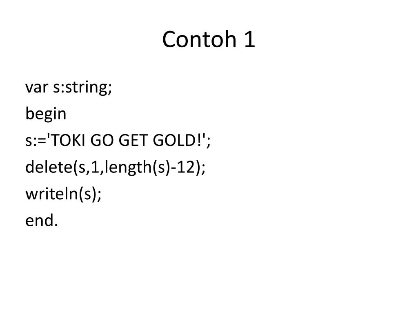This screenshot has height=313, width=418.
Task: Click the line "var s:string;"
Action: coord(69,88)
